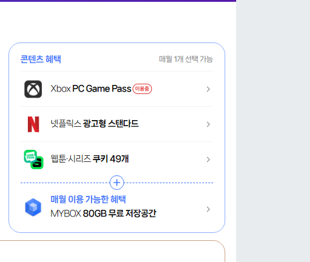The width and height of the screenshot is (310, 262).
Task: Click the red 이용중 badge
Action: [142, 89]
